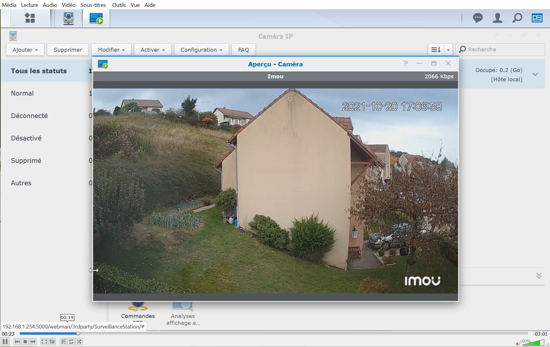The width and height of the screenshot is (550, 347).
Task: Toggle VLC loop mode
Action: click(x=71, y=342)
